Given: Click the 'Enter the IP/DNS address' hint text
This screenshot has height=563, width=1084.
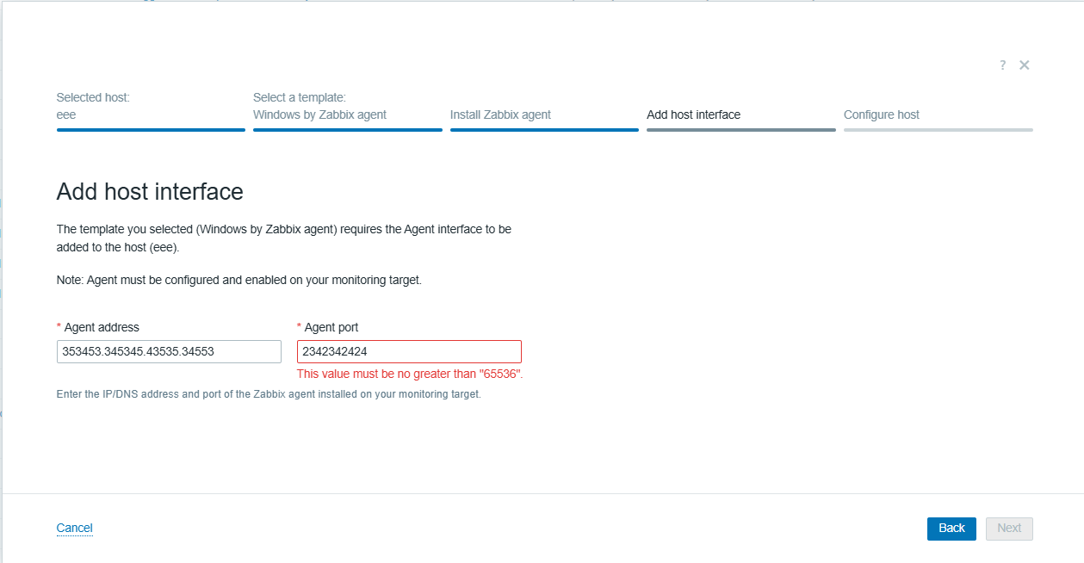Looking at the screenshot, I should pyautogui.click(x=269, y=394).
